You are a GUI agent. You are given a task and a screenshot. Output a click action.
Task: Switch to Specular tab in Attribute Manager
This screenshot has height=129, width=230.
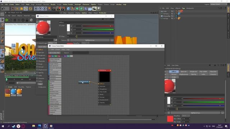coord(184,72)
